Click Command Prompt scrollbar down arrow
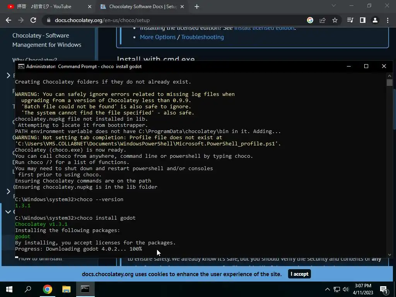The width and height of the screenshot is (396, 297). (x=389, y=254)
